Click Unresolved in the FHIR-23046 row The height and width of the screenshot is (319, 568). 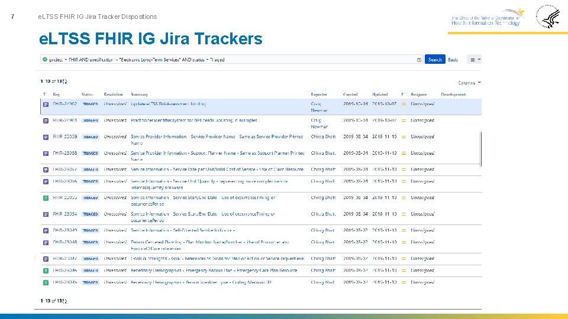tap(115, 270)
